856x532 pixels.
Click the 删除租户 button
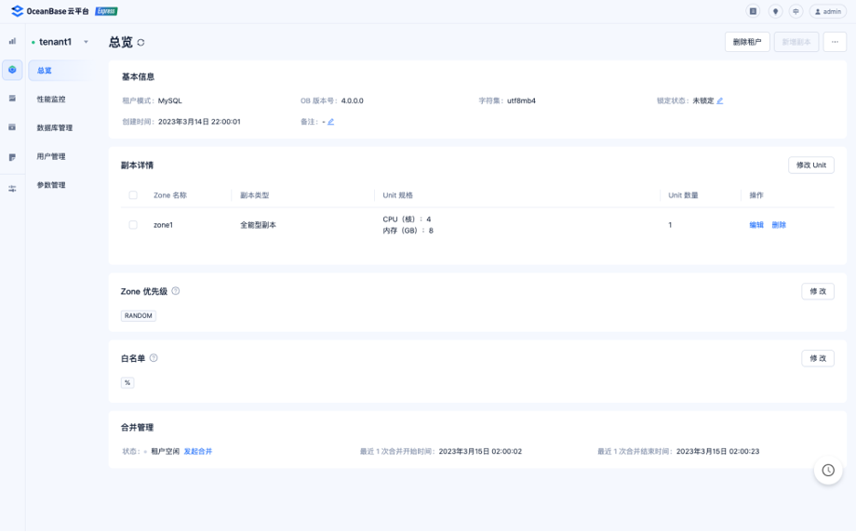(x=747, y=42)
